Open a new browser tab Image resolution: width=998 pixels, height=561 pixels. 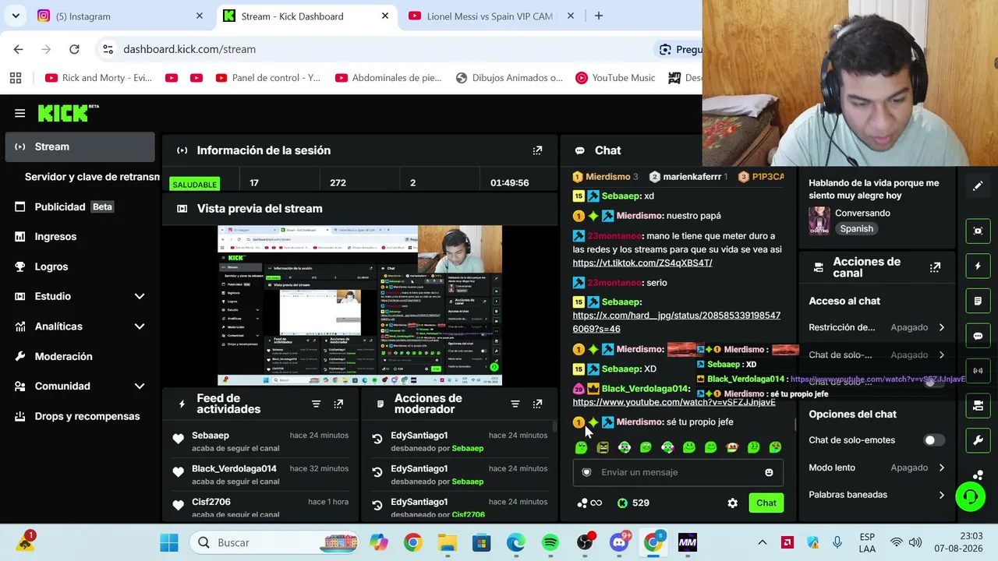coord(599,16)
